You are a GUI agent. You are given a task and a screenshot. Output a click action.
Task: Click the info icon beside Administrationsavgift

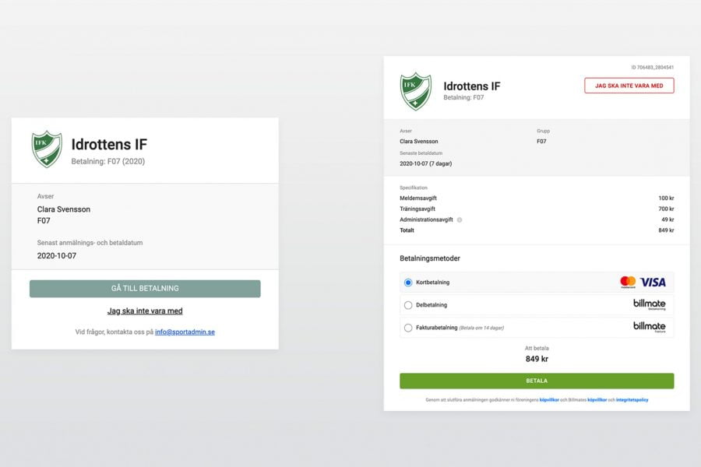tap(460, 219)
